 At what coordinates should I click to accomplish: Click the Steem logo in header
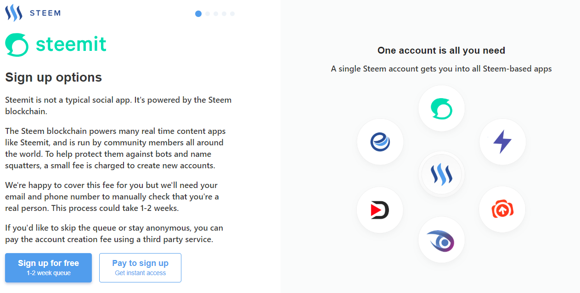[x=14, y=13]
